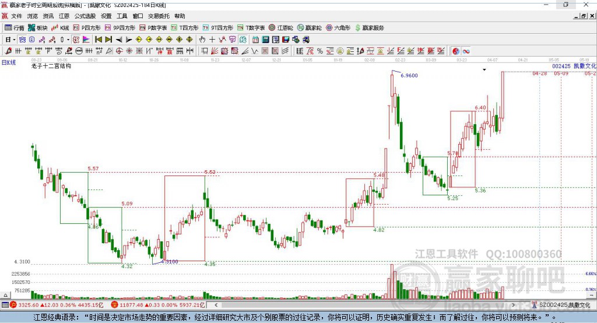The width and height of the screenshot is (597, 323).
Task: Select the hand pan tool
Action: pyautogui.click(x=202, y=40)
